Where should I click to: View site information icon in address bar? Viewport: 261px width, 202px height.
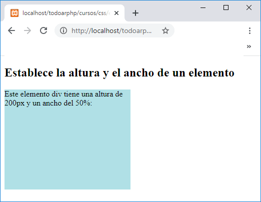tap(63, 30)
